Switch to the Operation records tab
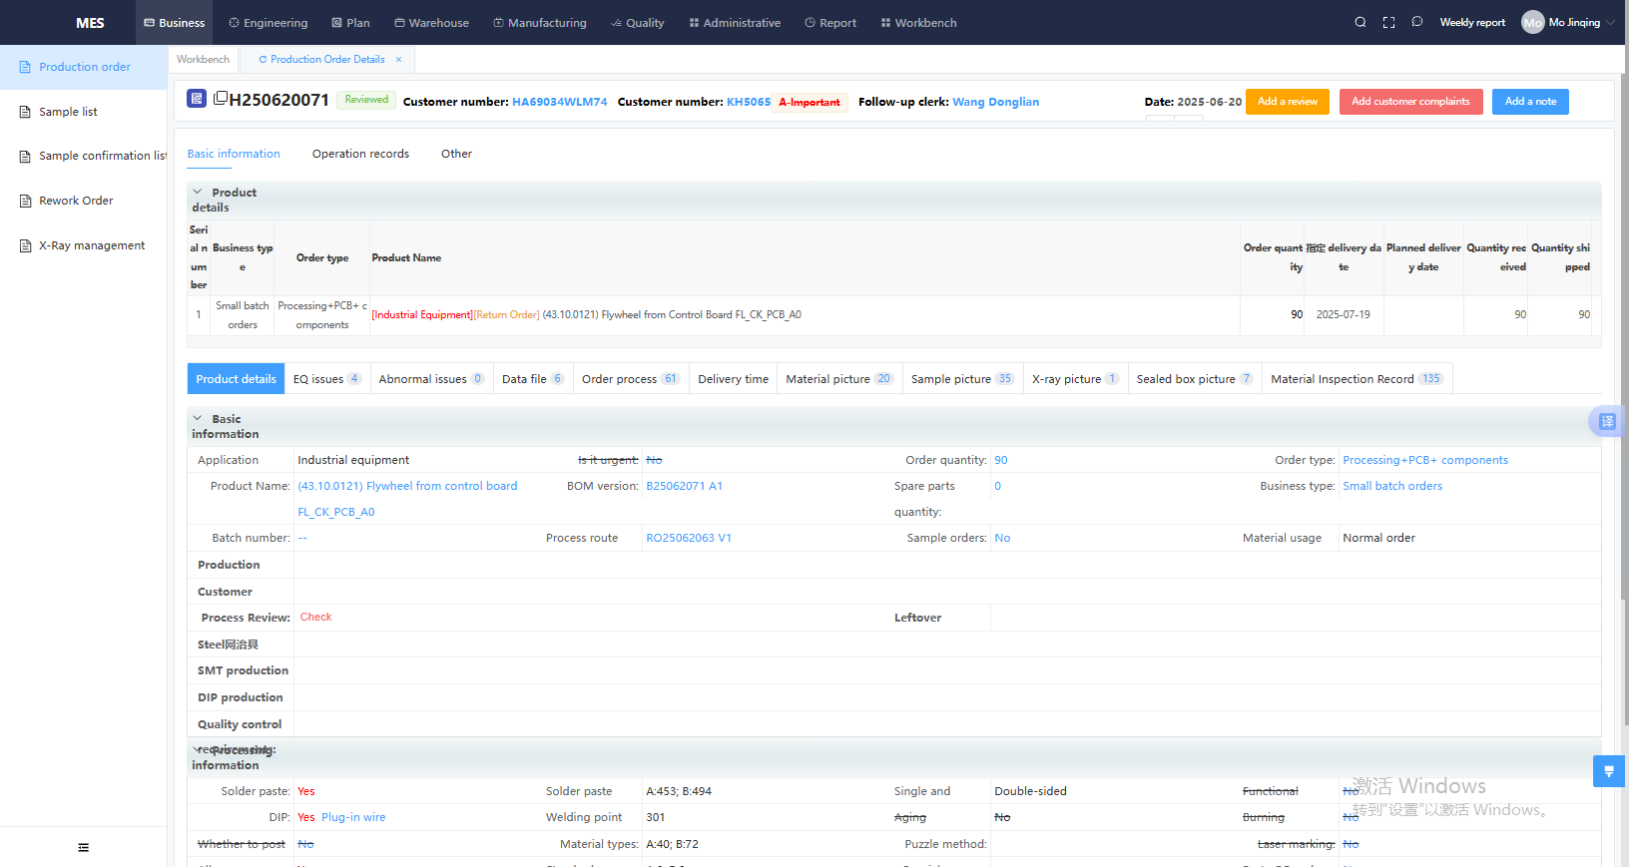Screen dimensions: 1629x867 coord(360,154)
